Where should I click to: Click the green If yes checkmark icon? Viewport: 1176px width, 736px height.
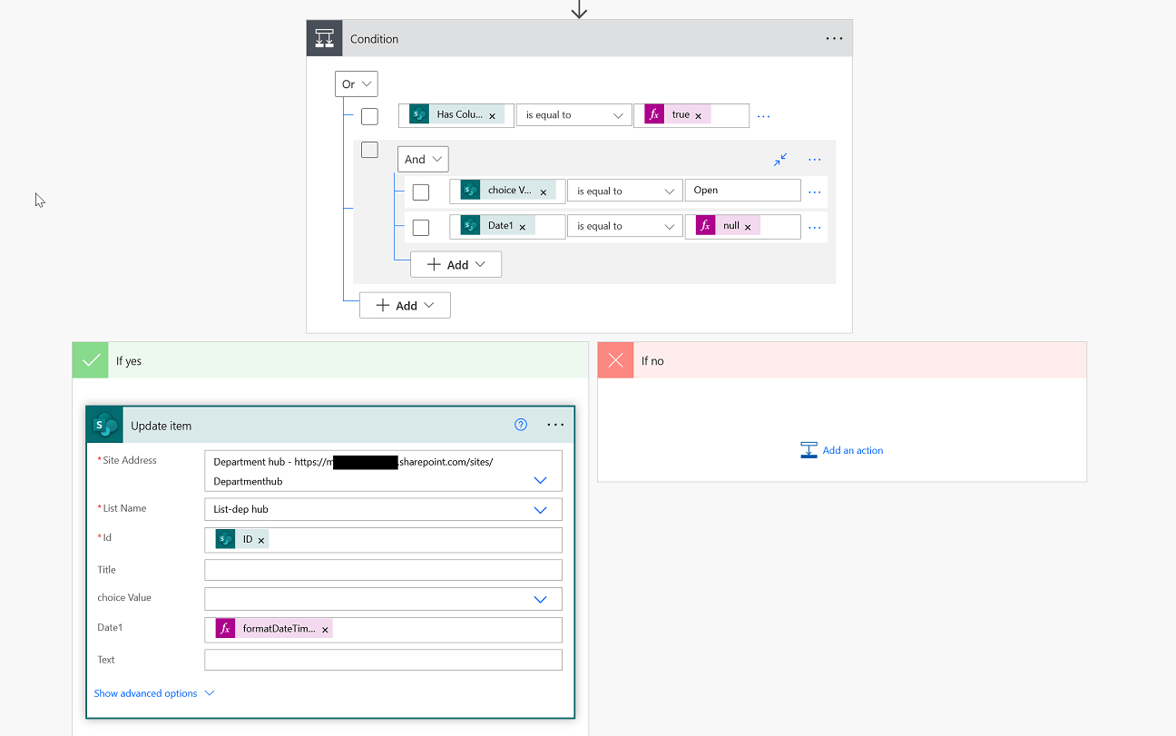pos(91,360)
